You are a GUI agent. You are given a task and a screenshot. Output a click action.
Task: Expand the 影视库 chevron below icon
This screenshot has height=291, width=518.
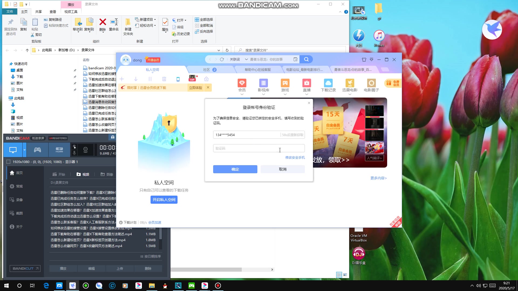[x=264, y=94]
